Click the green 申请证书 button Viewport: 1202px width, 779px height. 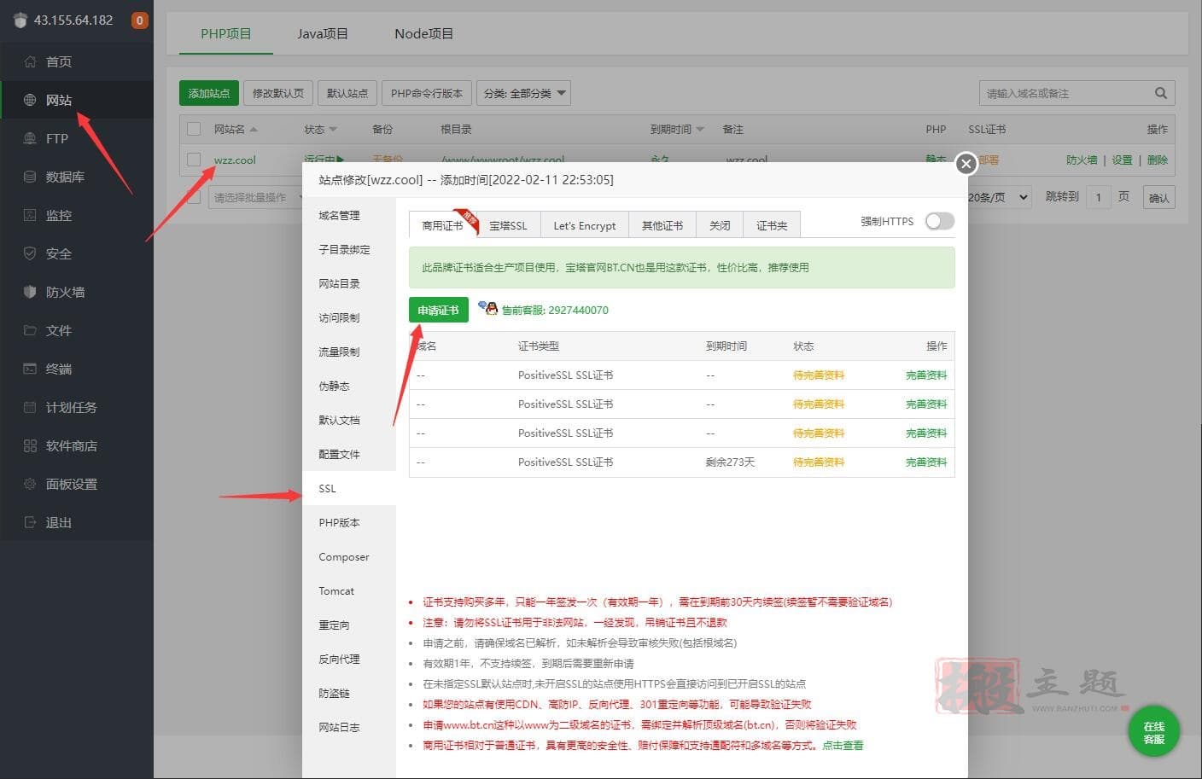pos(439,310)
